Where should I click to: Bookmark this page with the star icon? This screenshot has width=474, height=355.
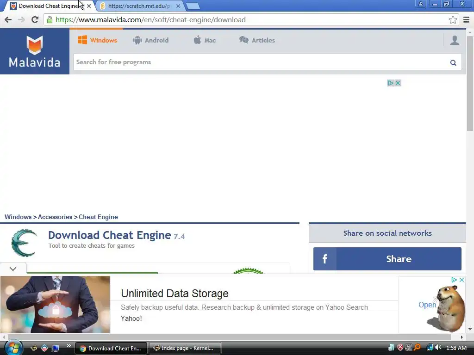(x=453, y=20)
